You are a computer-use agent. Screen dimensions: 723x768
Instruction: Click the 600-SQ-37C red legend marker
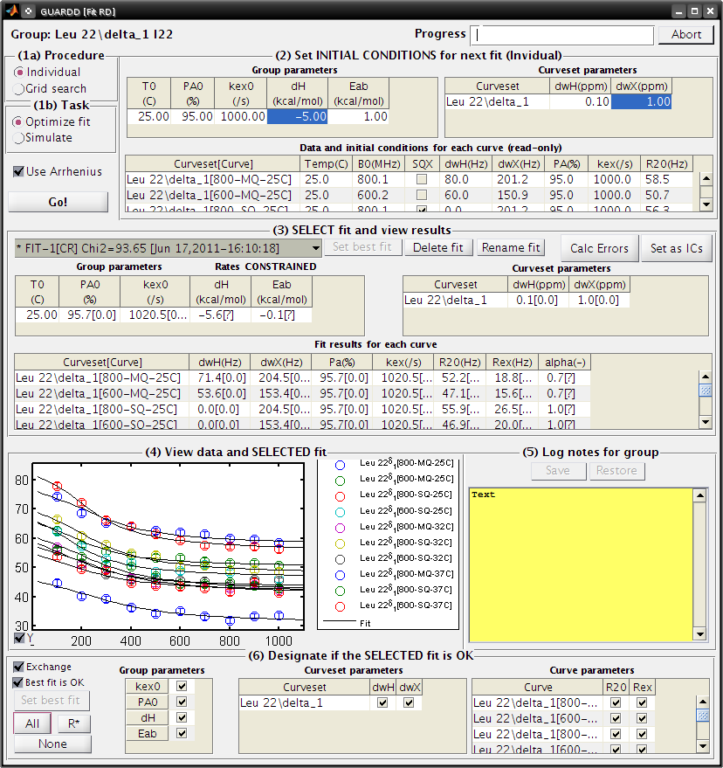[x=340, y=607]
